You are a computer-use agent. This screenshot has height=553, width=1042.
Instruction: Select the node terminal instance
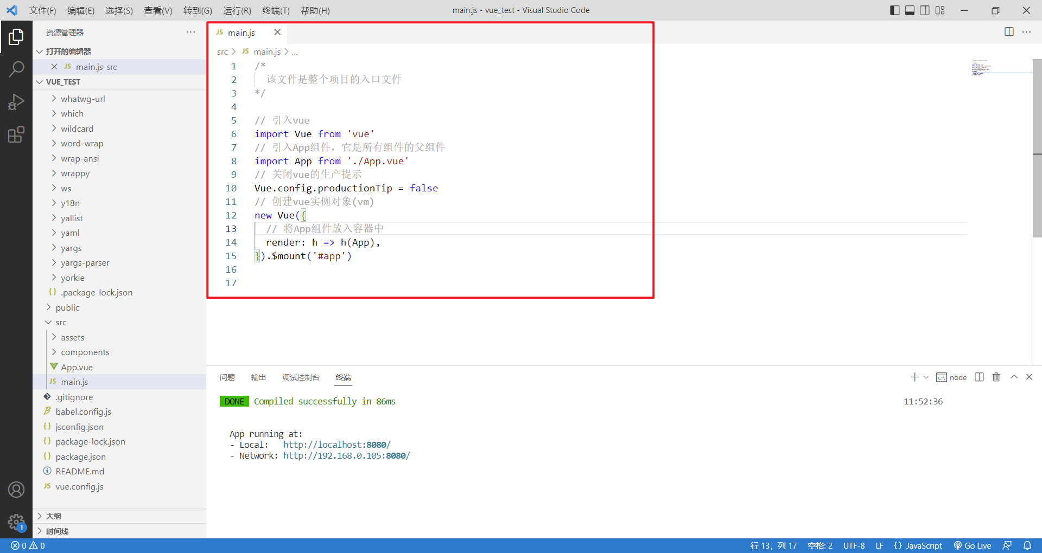click(951, 377)
